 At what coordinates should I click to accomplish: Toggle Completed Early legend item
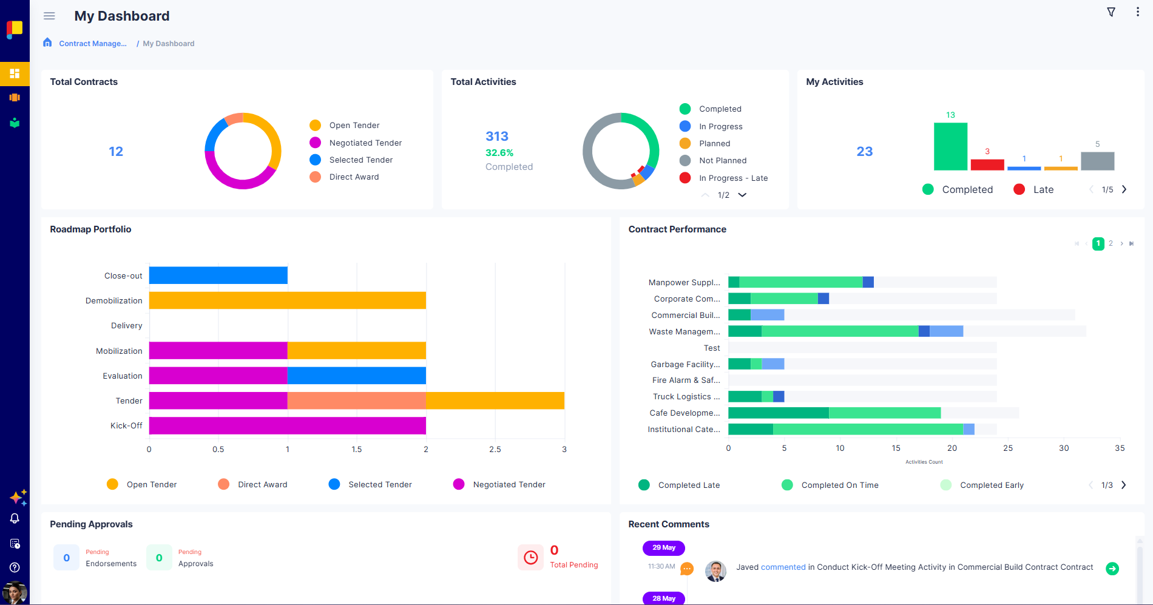[x=982, y=485]
